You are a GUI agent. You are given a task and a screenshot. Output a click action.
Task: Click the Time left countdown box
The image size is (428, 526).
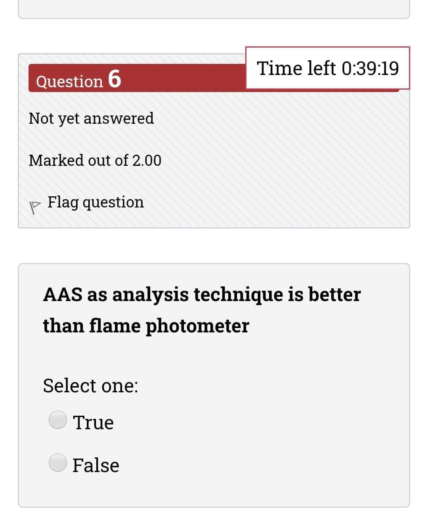point(327,68)
